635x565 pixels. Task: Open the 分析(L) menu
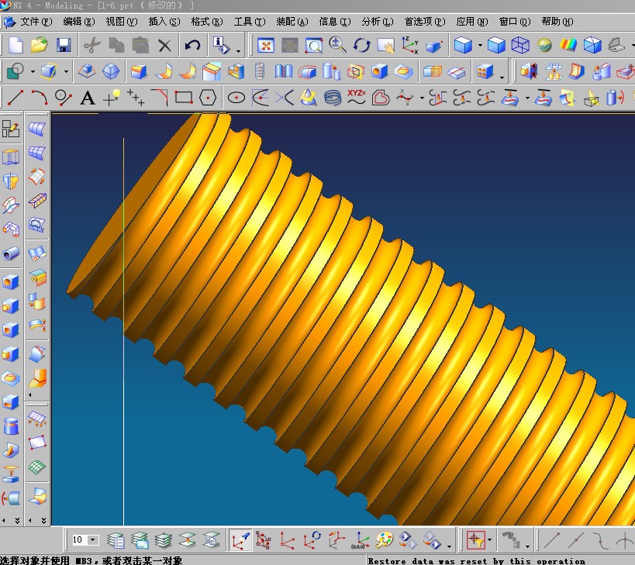point(378,22)
